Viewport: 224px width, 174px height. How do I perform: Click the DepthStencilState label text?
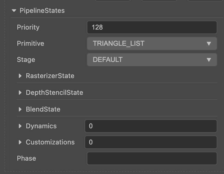tap(54, 93)
